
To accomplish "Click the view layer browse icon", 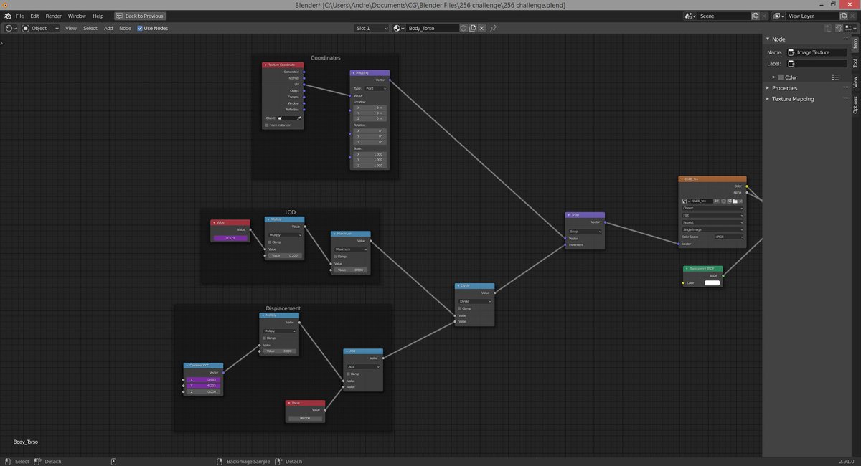I will pos(778,16).
